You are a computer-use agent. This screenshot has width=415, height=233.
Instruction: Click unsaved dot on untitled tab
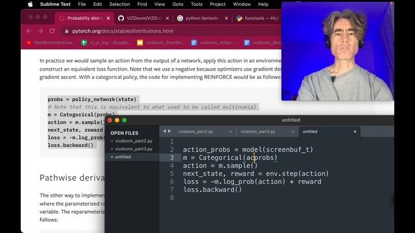(x=355, y=131)
